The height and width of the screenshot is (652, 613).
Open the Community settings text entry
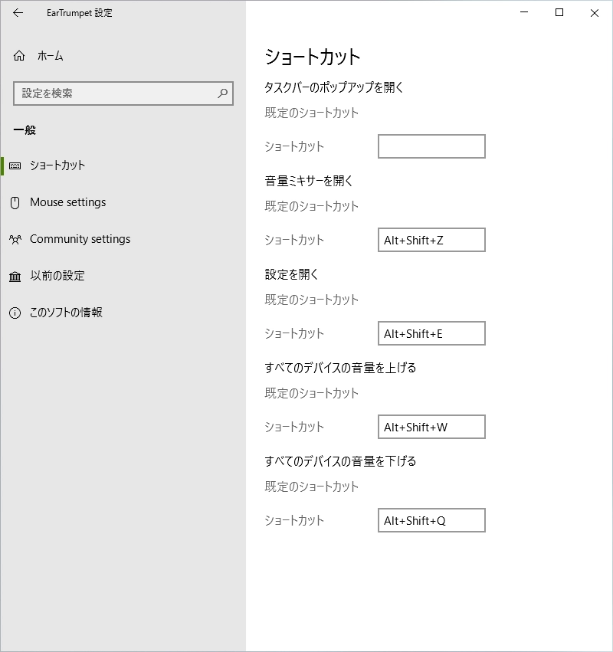pos(80,239)
